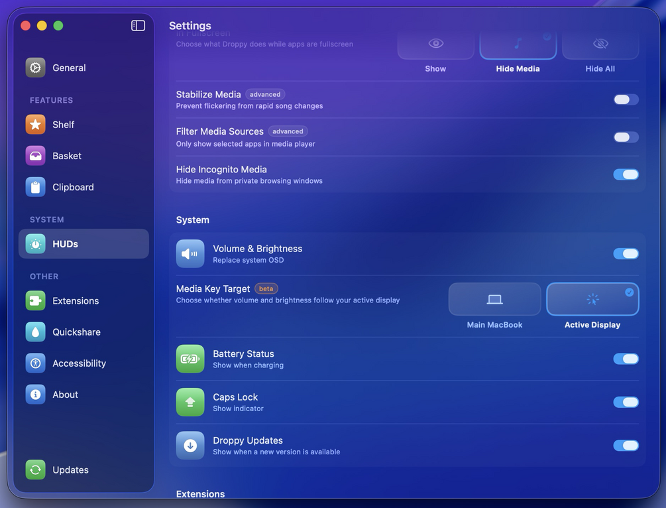Image resolution: width=666 pixels, height=508 pixels.
Task: Toggle the sidebar visibility control
Action: 138,25
